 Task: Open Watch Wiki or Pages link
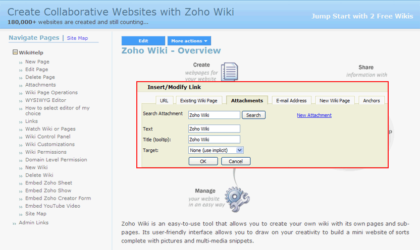click(x=50, y=129)
